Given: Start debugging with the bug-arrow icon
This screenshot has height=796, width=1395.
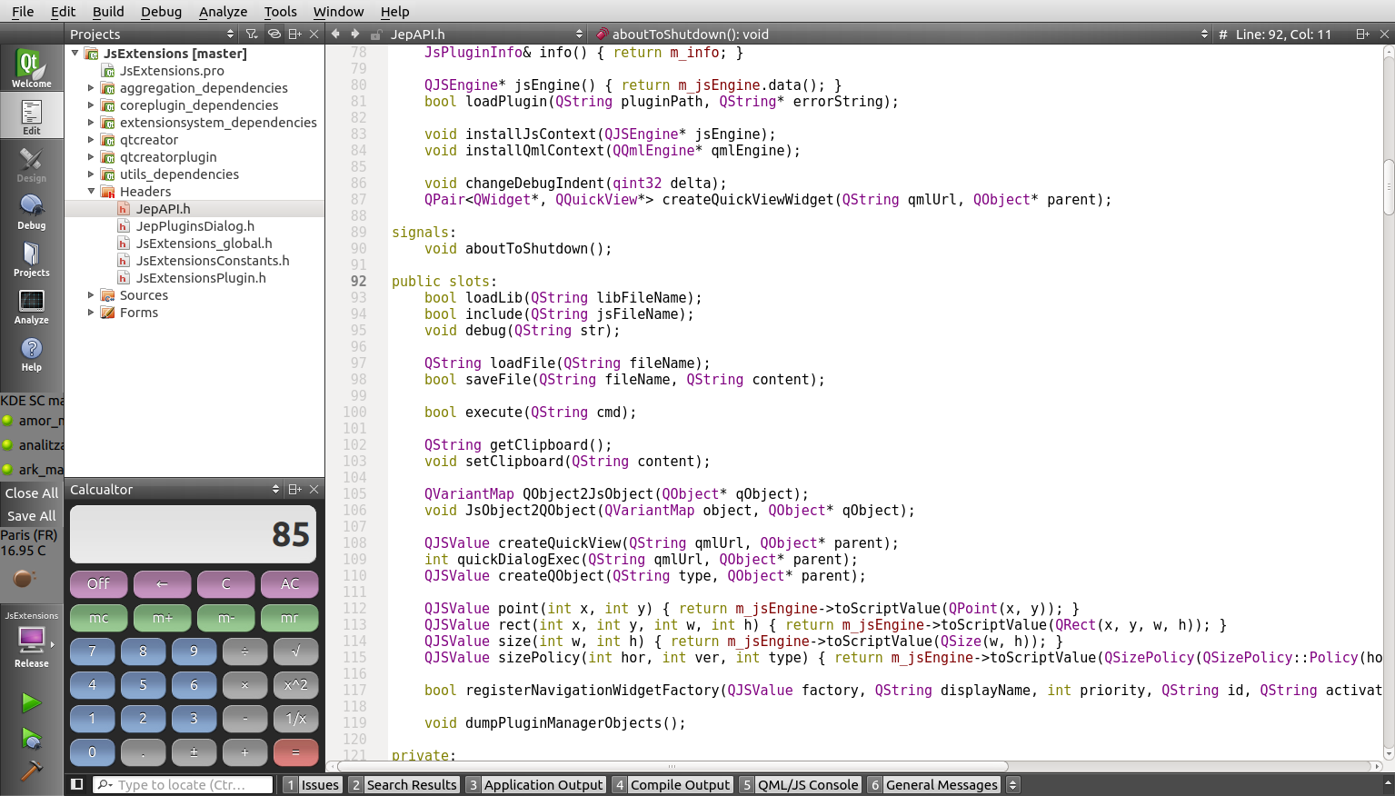Looking at the screenshot, I should 31,738.
